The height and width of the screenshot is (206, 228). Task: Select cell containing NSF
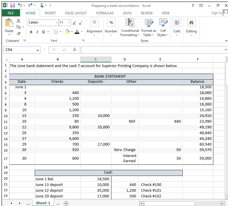click(125, 121)
